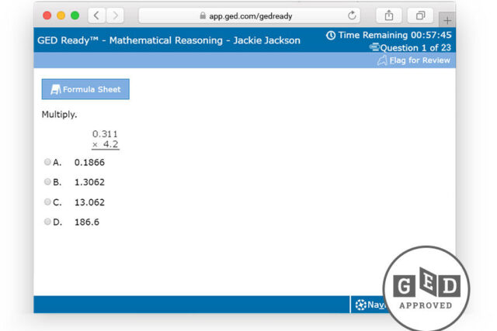Show all tabs overview icon
Viewport: 497px width, 331px height.
(x=420, y=16)
